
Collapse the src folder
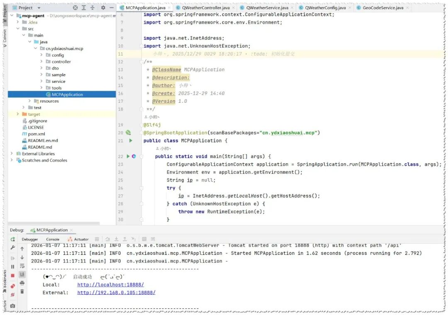point(18,29)
